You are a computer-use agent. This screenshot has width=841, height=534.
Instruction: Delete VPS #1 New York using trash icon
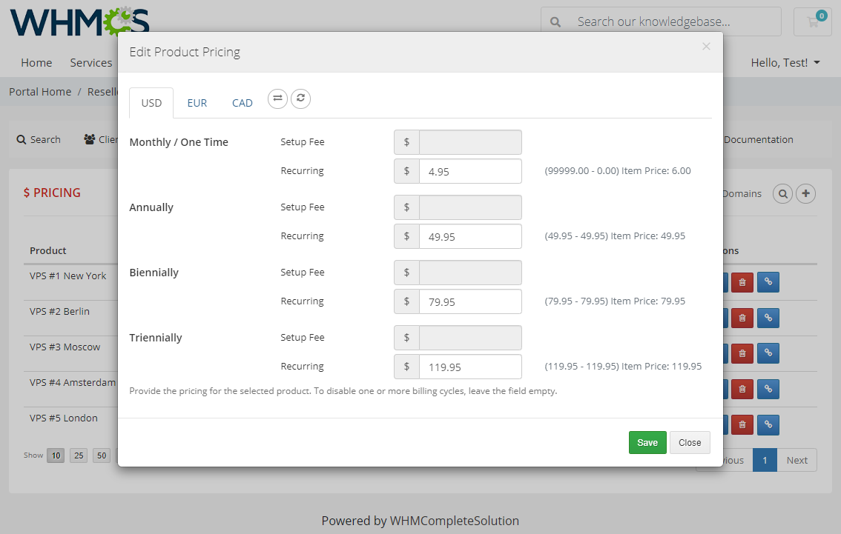(742, 282)
